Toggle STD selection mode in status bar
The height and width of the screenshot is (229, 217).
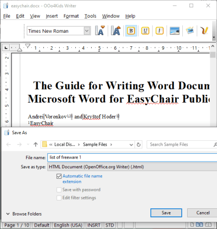(x=109, y=225)
